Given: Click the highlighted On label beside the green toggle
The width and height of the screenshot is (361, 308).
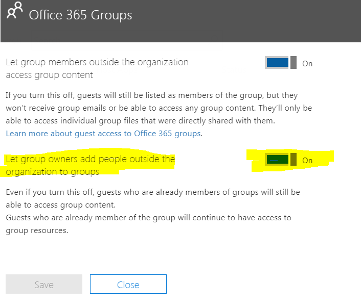Looking at the screenshot, I should click(307, 161).
